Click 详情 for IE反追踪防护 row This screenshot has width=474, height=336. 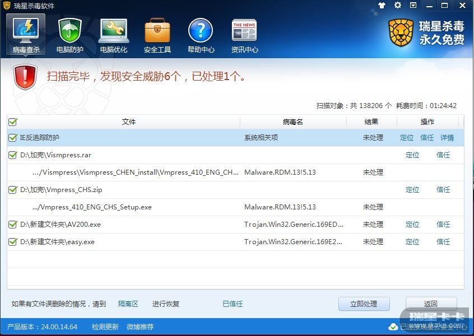447,138
